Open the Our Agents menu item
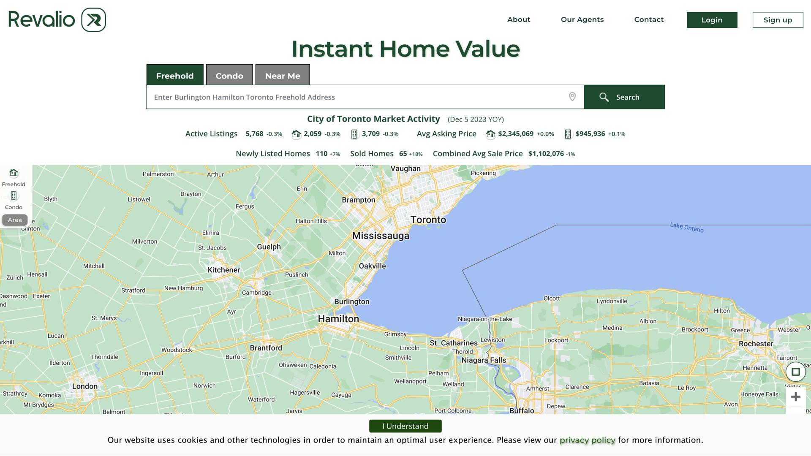This screenshot has height=456, width=811. click(x=582, y=20)
